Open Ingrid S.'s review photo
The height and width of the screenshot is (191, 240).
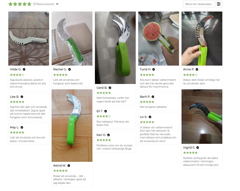pos(202,117)
